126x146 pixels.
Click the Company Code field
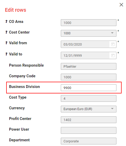tap(88, 77)
